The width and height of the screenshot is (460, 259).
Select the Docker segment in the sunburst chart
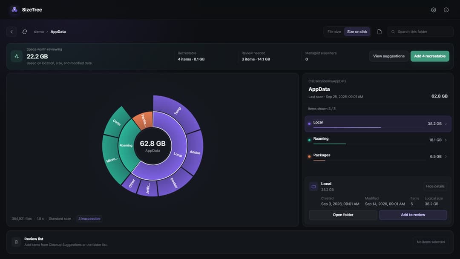coord(174,183)
